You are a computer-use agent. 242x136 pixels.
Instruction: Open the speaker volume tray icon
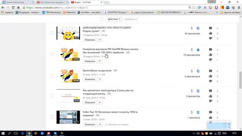tap(198, 133)
